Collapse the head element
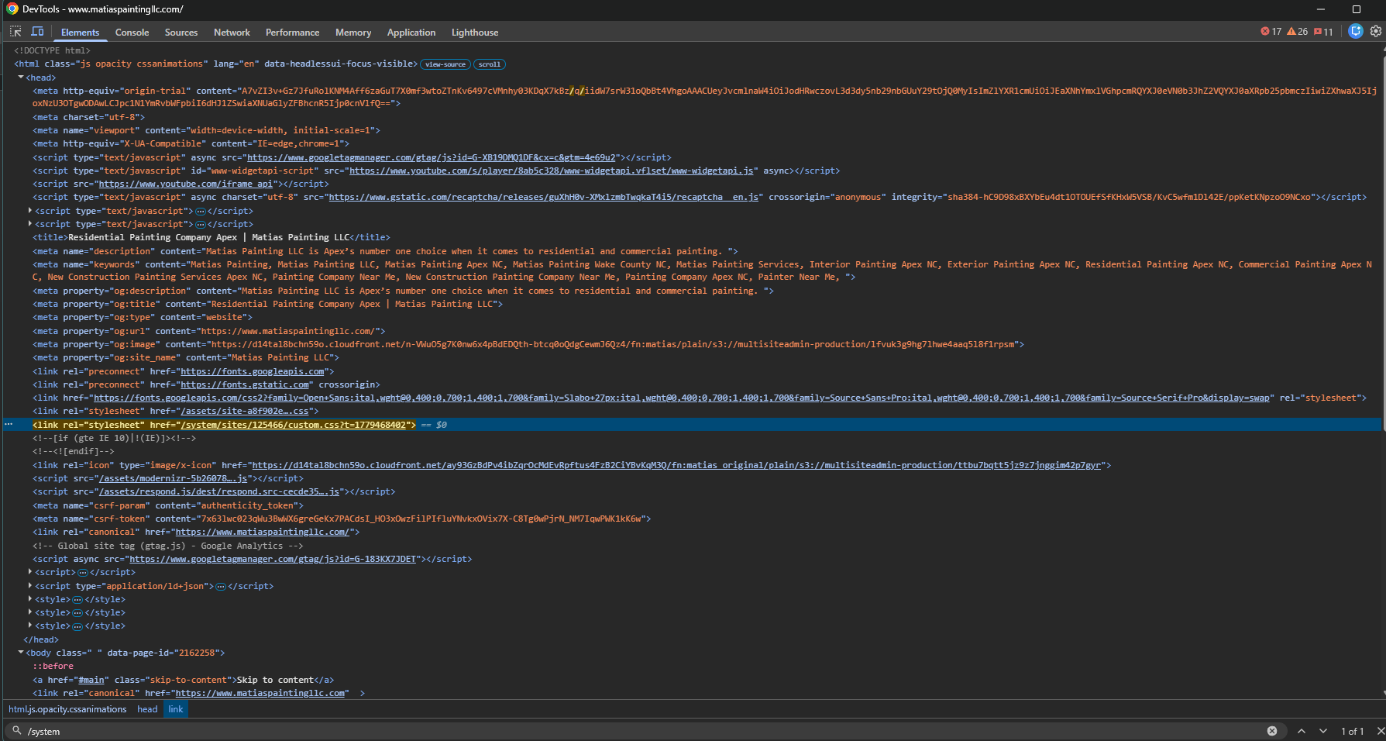This screenshot has height=741, width=1386. (x=21, y=78)
